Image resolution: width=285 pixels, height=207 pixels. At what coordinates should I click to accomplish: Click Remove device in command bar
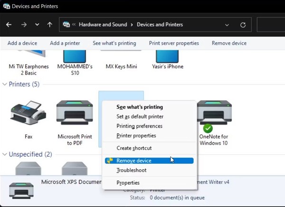tap(229, 43)
